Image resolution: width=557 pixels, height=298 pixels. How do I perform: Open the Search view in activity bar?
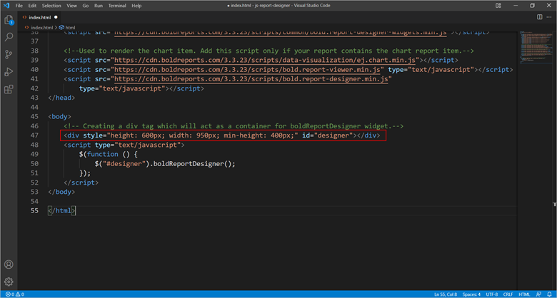coord(9,37)
